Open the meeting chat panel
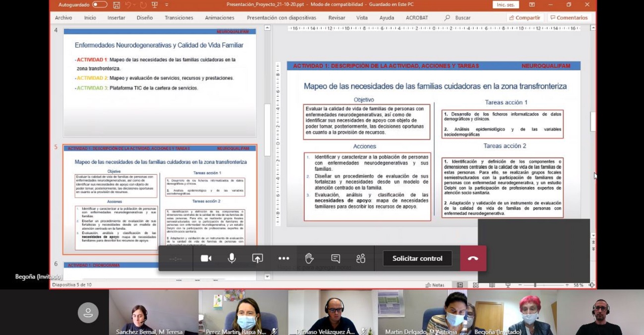The width and height of the screenshot is (644, 335). click(x=335, y=258)
